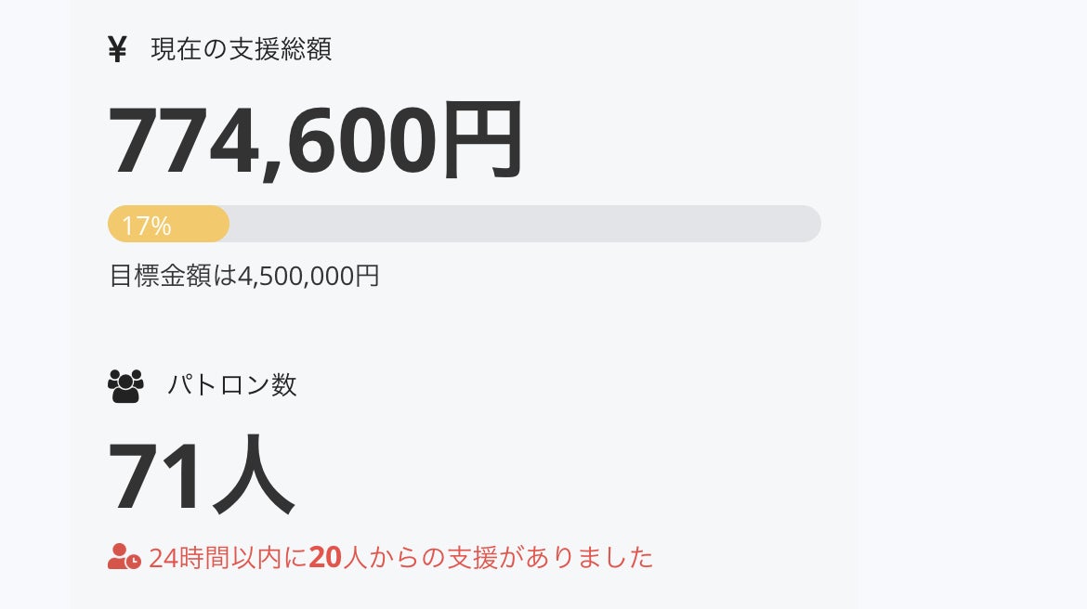
Task: Click the 17% progress label
Action: pos(146,226)
